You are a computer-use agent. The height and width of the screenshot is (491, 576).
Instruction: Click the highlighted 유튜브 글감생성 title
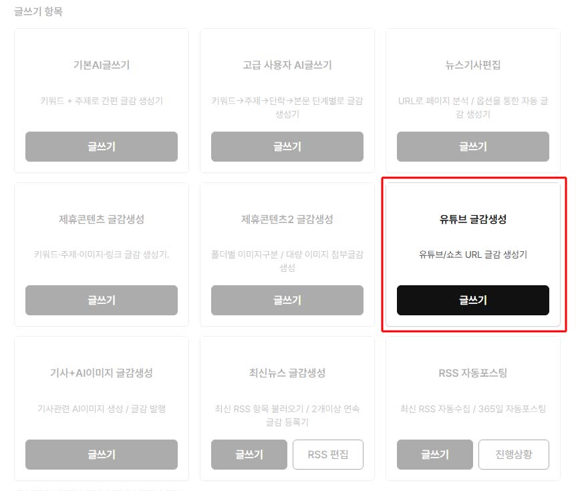tap(473, 219)
